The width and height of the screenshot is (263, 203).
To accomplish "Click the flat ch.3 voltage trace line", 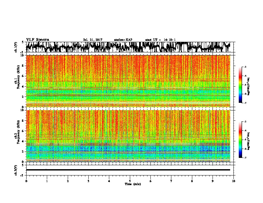I will coord(128,170).
